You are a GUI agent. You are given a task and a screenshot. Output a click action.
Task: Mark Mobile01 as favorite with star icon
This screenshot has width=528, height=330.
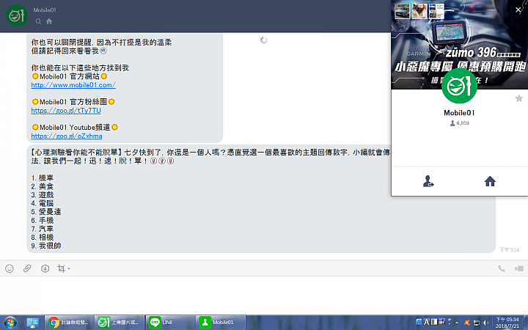519,98
